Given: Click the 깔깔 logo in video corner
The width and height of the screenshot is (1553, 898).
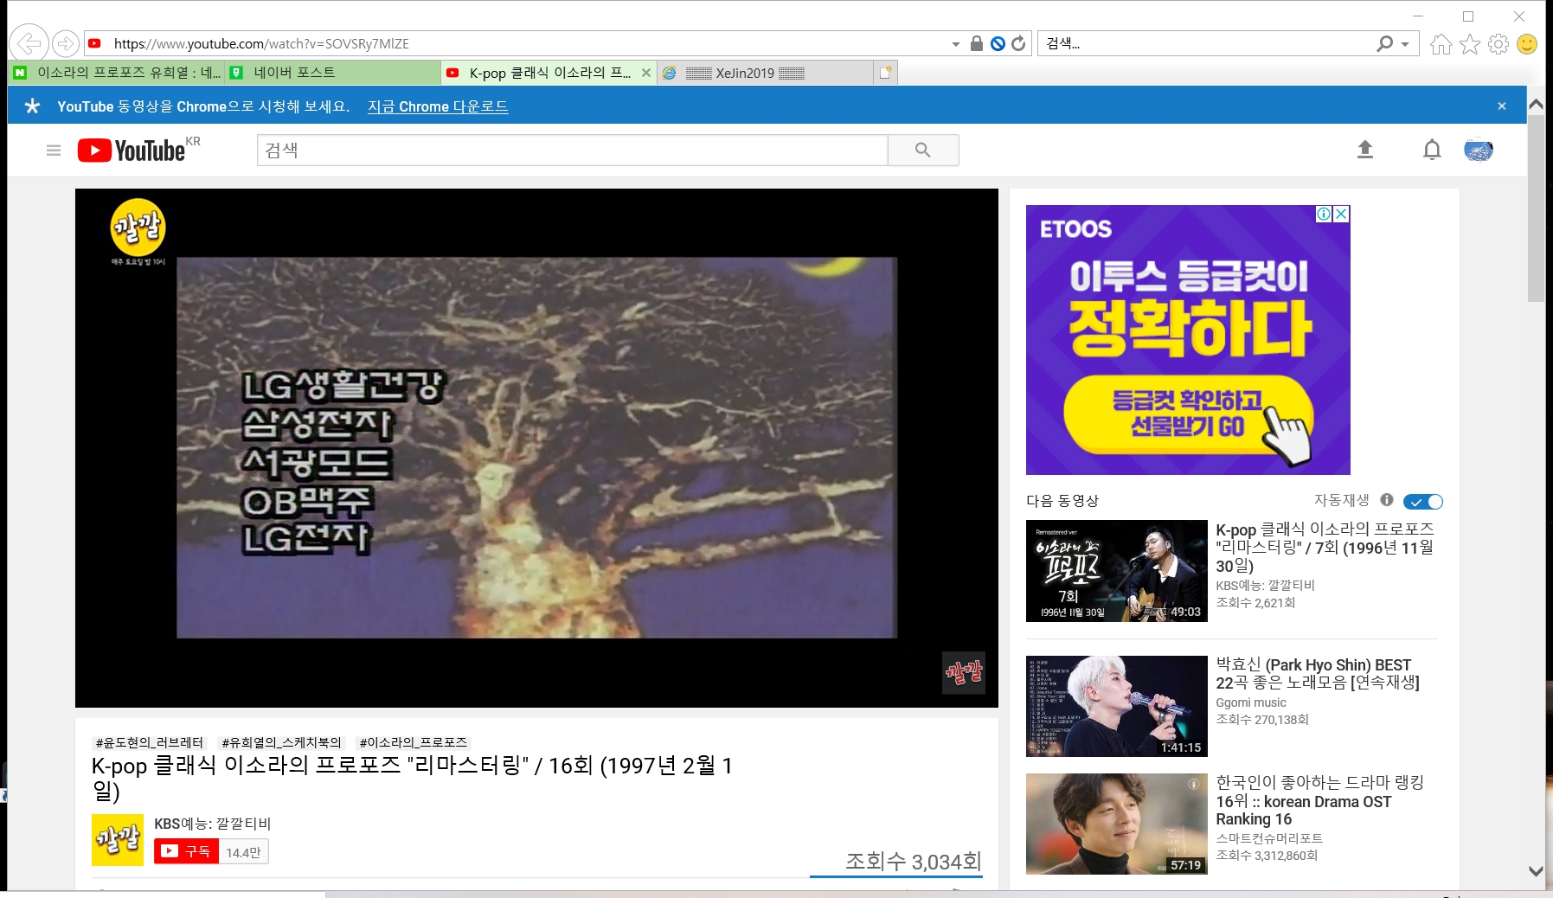Looking at the screenshot, I should click(x=138, y=229).
